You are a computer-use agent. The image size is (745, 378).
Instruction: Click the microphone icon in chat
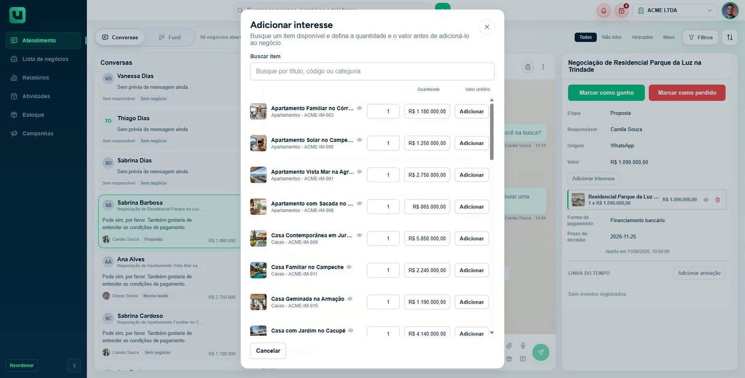[523, 346]
